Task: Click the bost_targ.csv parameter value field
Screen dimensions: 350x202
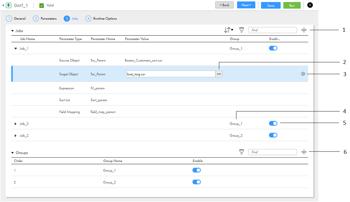Action: (171, 74)
